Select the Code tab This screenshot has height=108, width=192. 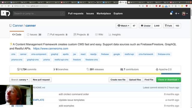(17, 34)
